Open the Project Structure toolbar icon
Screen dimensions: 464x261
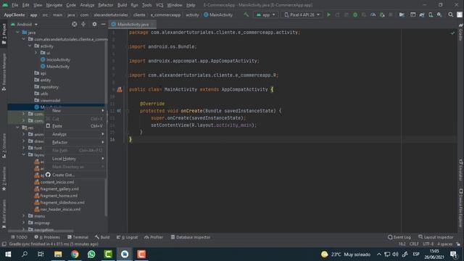click(402, 14)
